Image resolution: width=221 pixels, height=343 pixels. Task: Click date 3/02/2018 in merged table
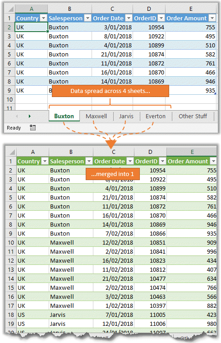coord(114,297)
